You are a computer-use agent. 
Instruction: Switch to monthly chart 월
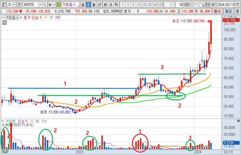pos(94,5)
